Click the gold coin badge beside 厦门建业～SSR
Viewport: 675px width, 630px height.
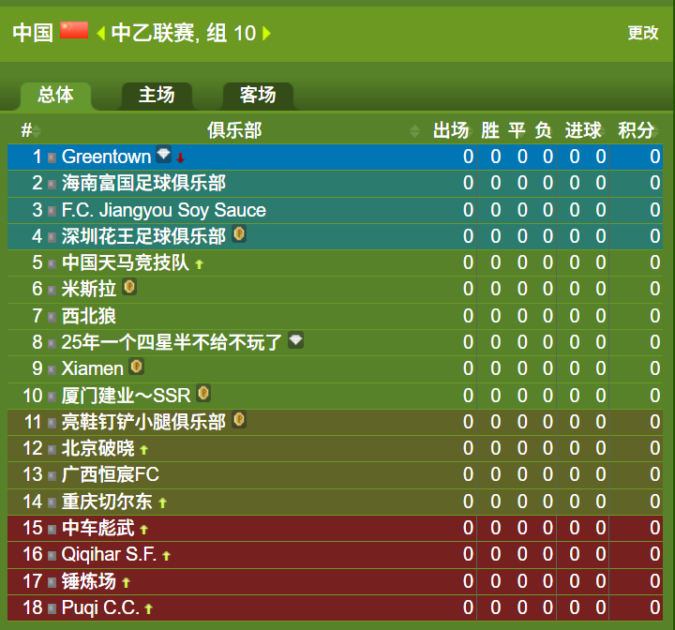[x=203, y=393]
